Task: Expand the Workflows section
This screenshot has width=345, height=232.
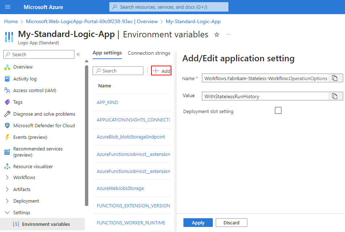Action: pyautogui.click(x=24, y=177)
